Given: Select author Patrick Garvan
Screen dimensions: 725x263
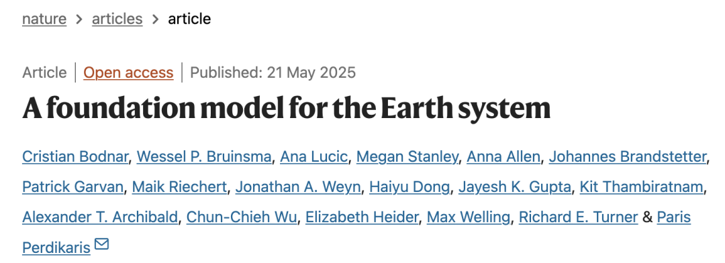Looking at the screenshot, I should pos(72,187).
